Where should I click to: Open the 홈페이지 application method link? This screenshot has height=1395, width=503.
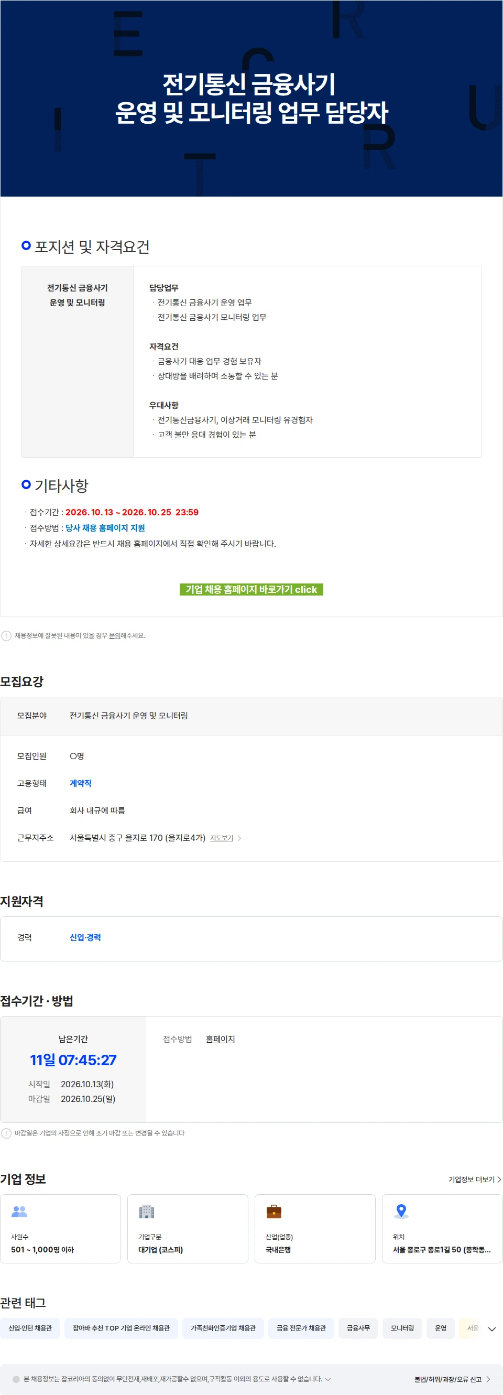221,1039
